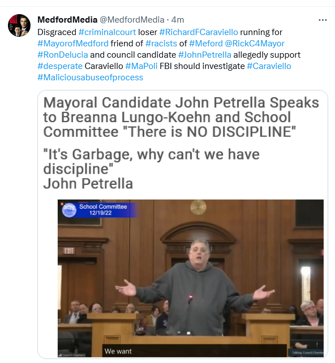Open the #MaPoli hashtag
This screenshot has width=335, height=363.
coord(141,66)
